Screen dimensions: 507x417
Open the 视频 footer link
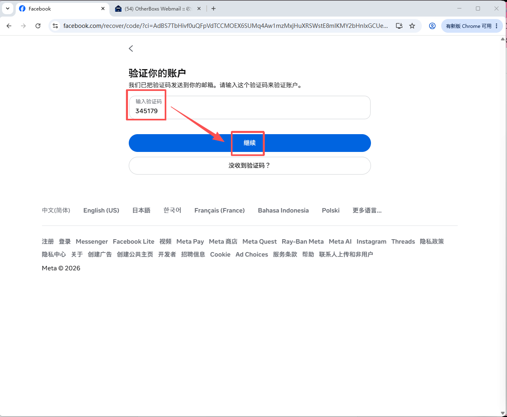tap(166, 242)
